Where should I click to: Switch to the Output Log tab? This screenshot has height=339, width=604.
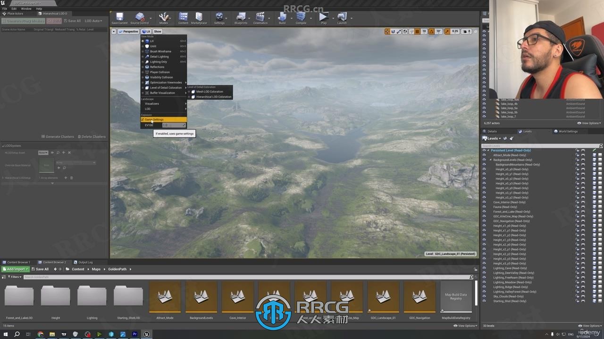[x=85, y=262]
